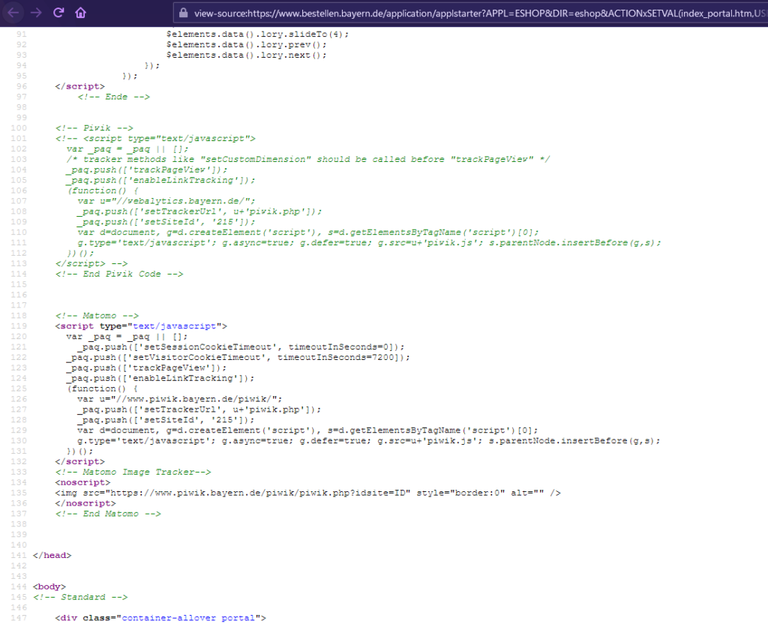Go back using the browser back arrow
Viewport: 768px width, 624px height.
pos(13,13)
